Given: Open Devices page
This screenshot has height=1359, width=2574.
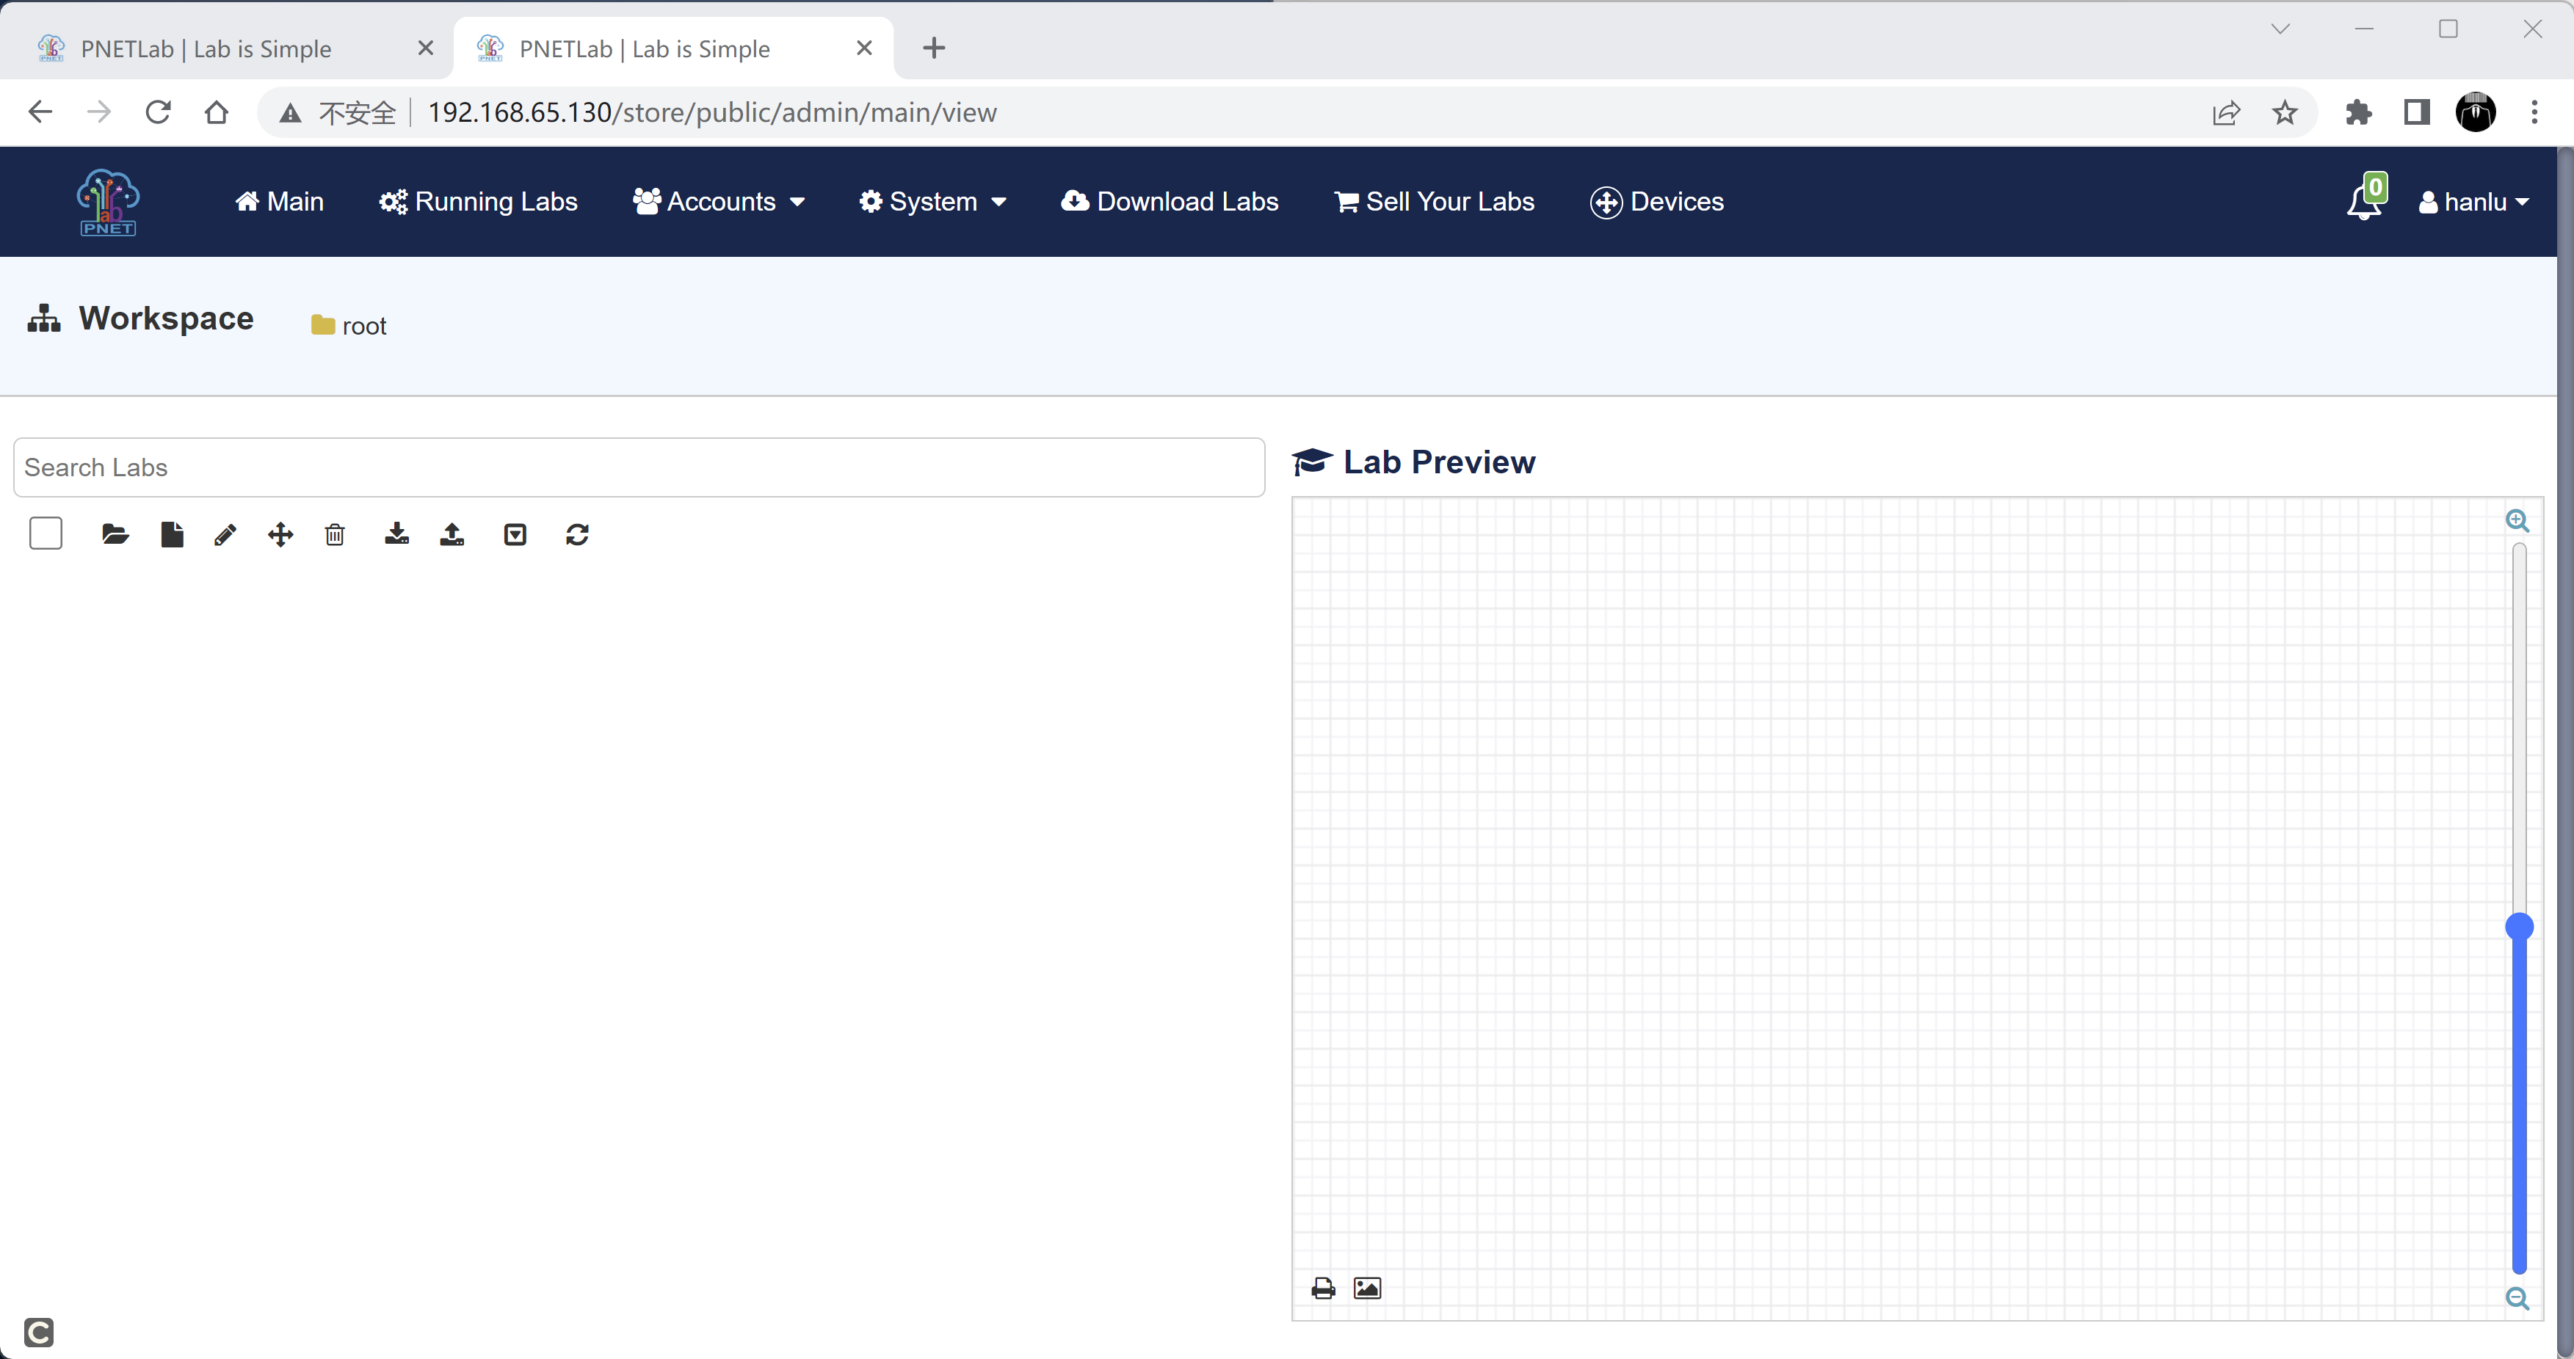Looking at the screenshot, I should click(x=1657, y=202).
